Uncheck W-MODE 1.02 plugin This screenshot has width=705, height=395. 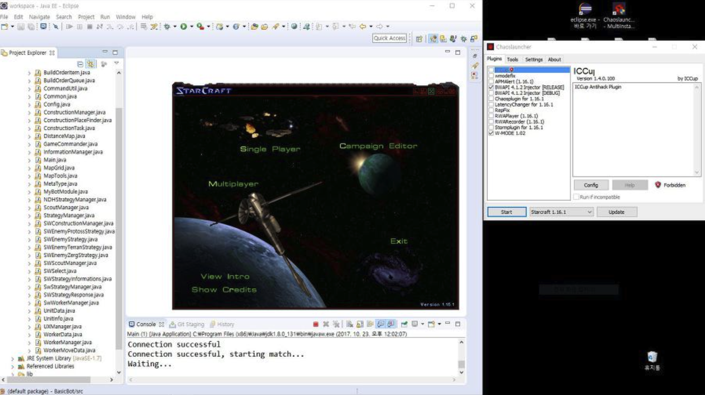click(x=491, y=133)
